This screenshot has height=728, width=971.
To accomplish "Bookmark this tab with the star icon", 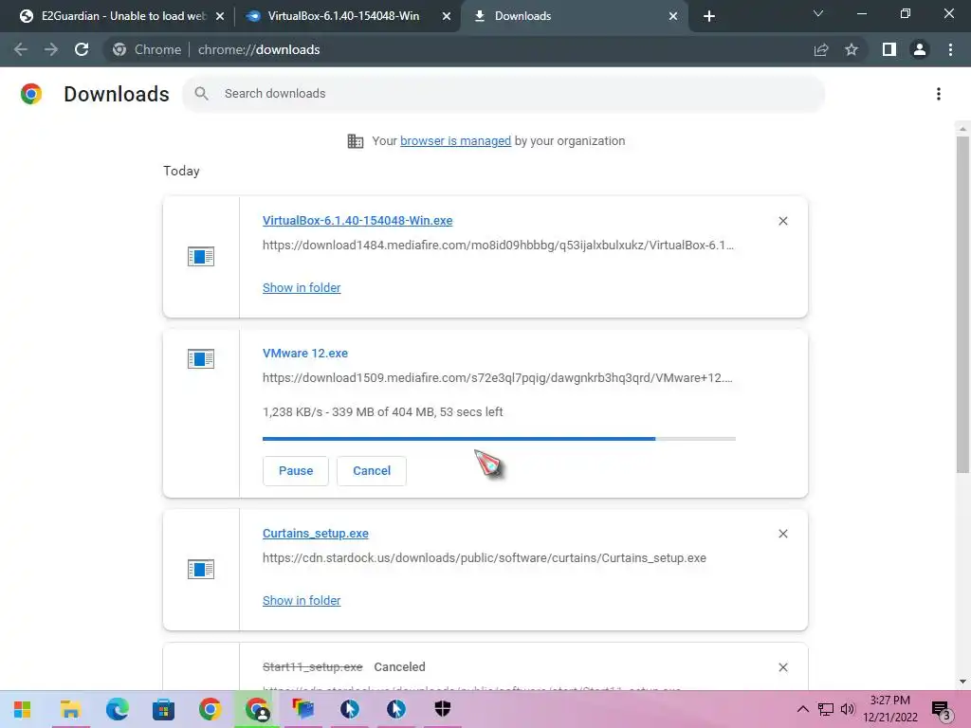I will tap(852, 49).
